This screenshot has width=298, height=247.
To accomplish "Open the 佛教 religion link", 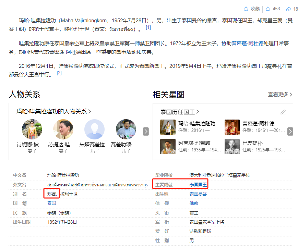I will [195, 203].
